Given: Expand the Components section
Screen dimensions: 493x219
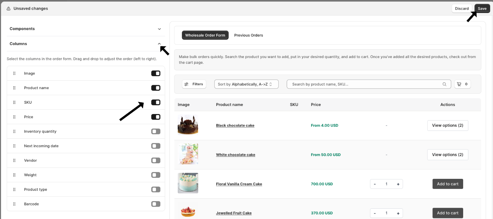Looking at the screenshot, I should point(159,29).
